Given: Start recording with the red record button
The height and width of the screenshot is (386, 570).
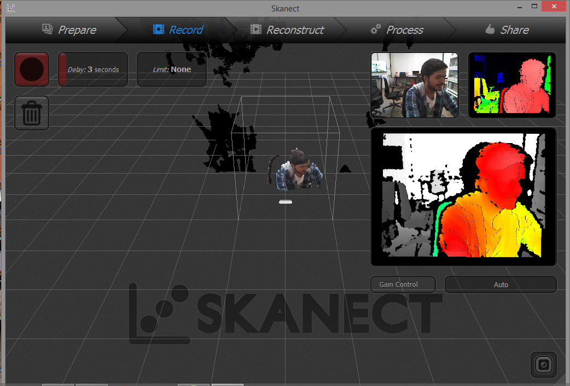Looking at the screenshot, I should pos(32,69).
